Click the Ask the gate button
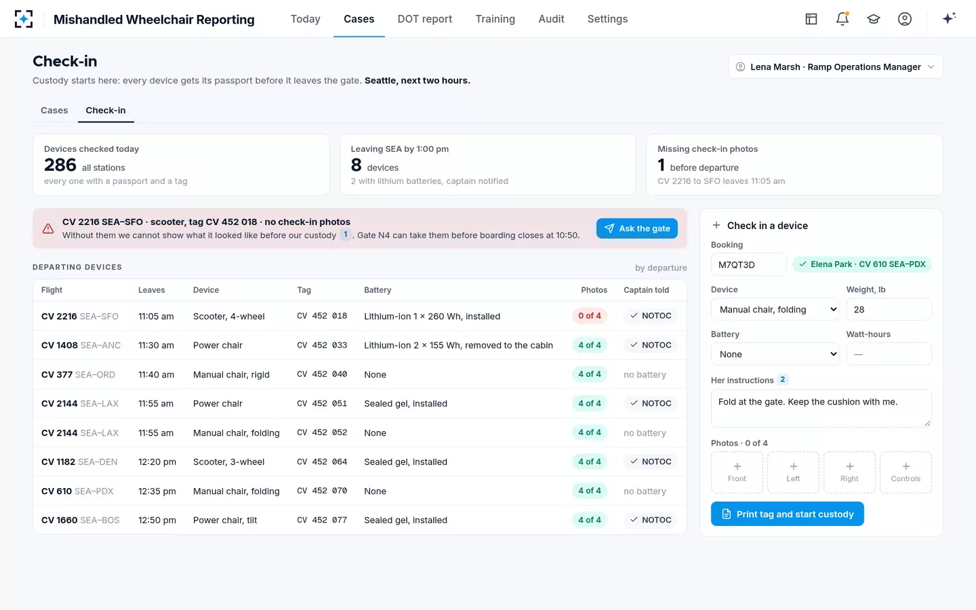 (637, 228)
